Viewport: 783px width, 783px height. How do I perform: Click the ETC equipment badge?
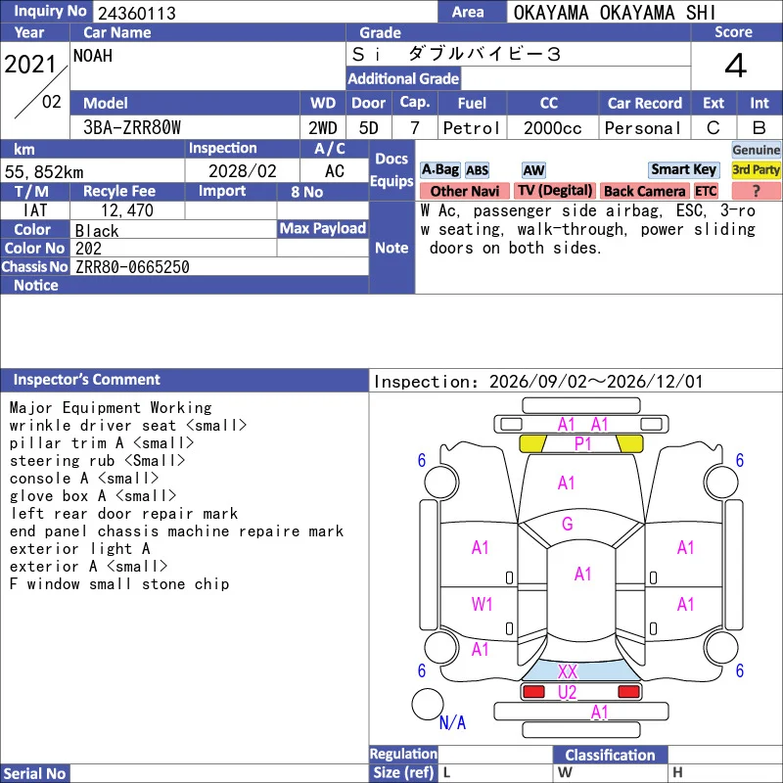coord(706,191)
